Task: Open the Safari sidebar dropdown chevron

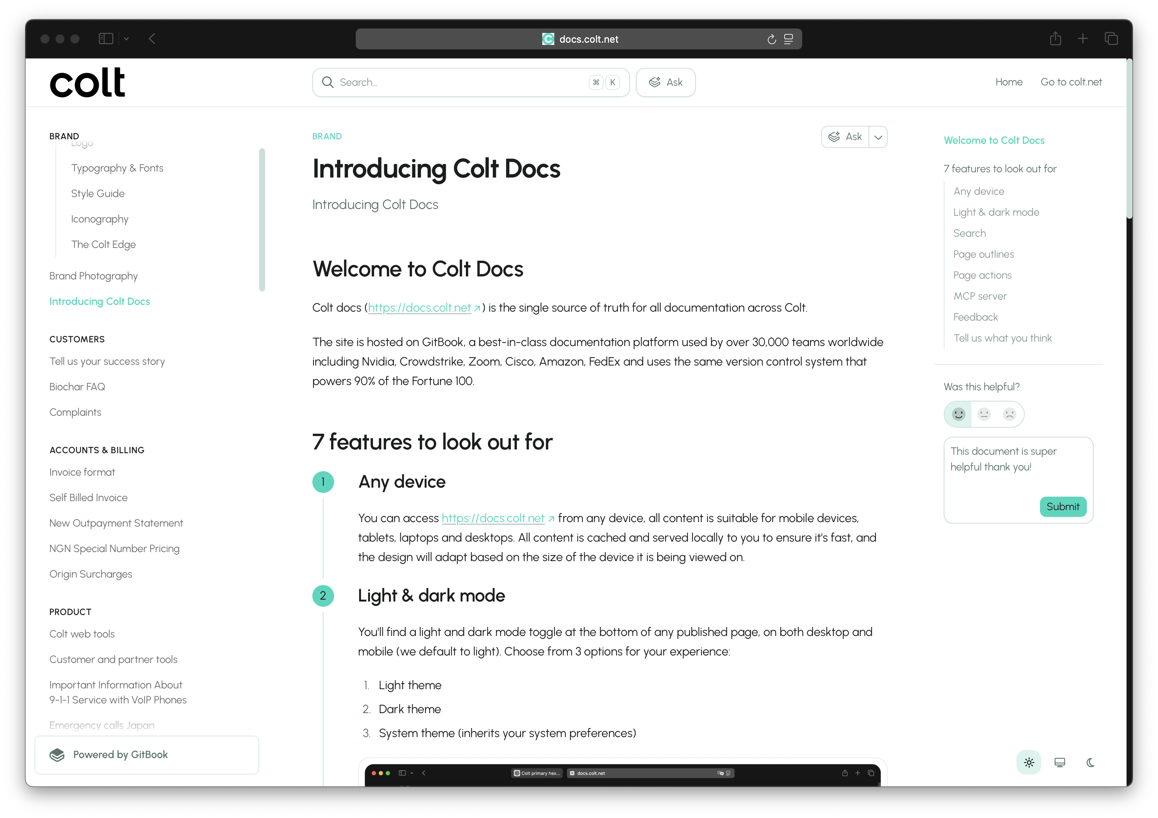Action: 127,39
